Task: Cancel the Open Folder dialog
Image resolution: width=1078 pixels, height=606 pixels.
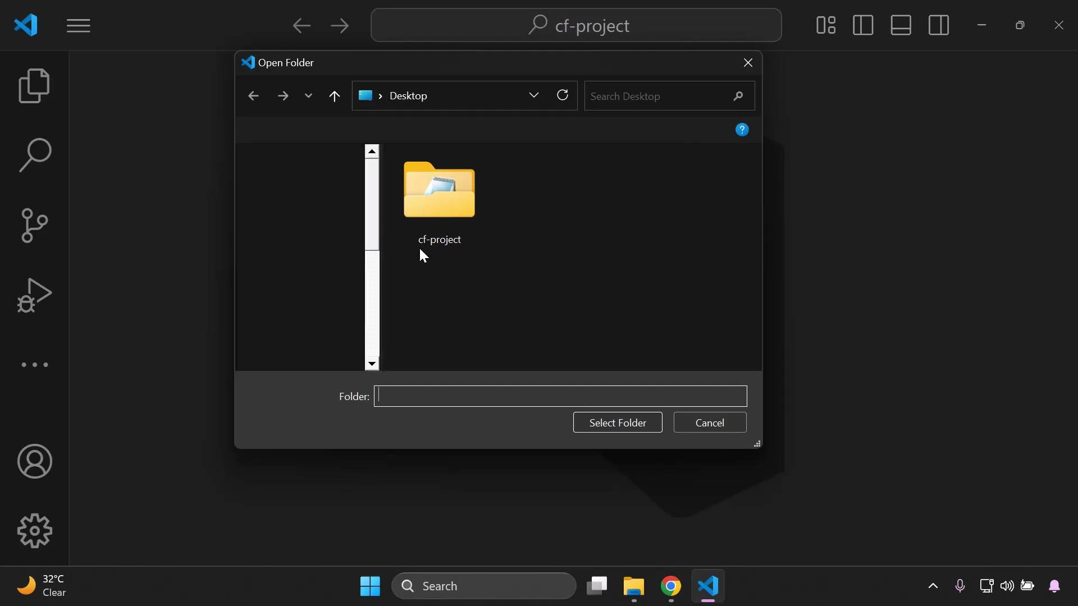Action: click(710, 423)
